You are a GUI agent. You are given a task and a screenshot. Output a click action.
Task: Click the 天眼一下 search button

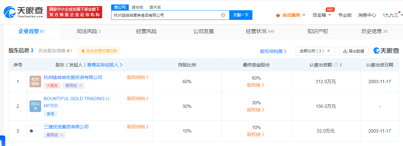pos(241,15)
